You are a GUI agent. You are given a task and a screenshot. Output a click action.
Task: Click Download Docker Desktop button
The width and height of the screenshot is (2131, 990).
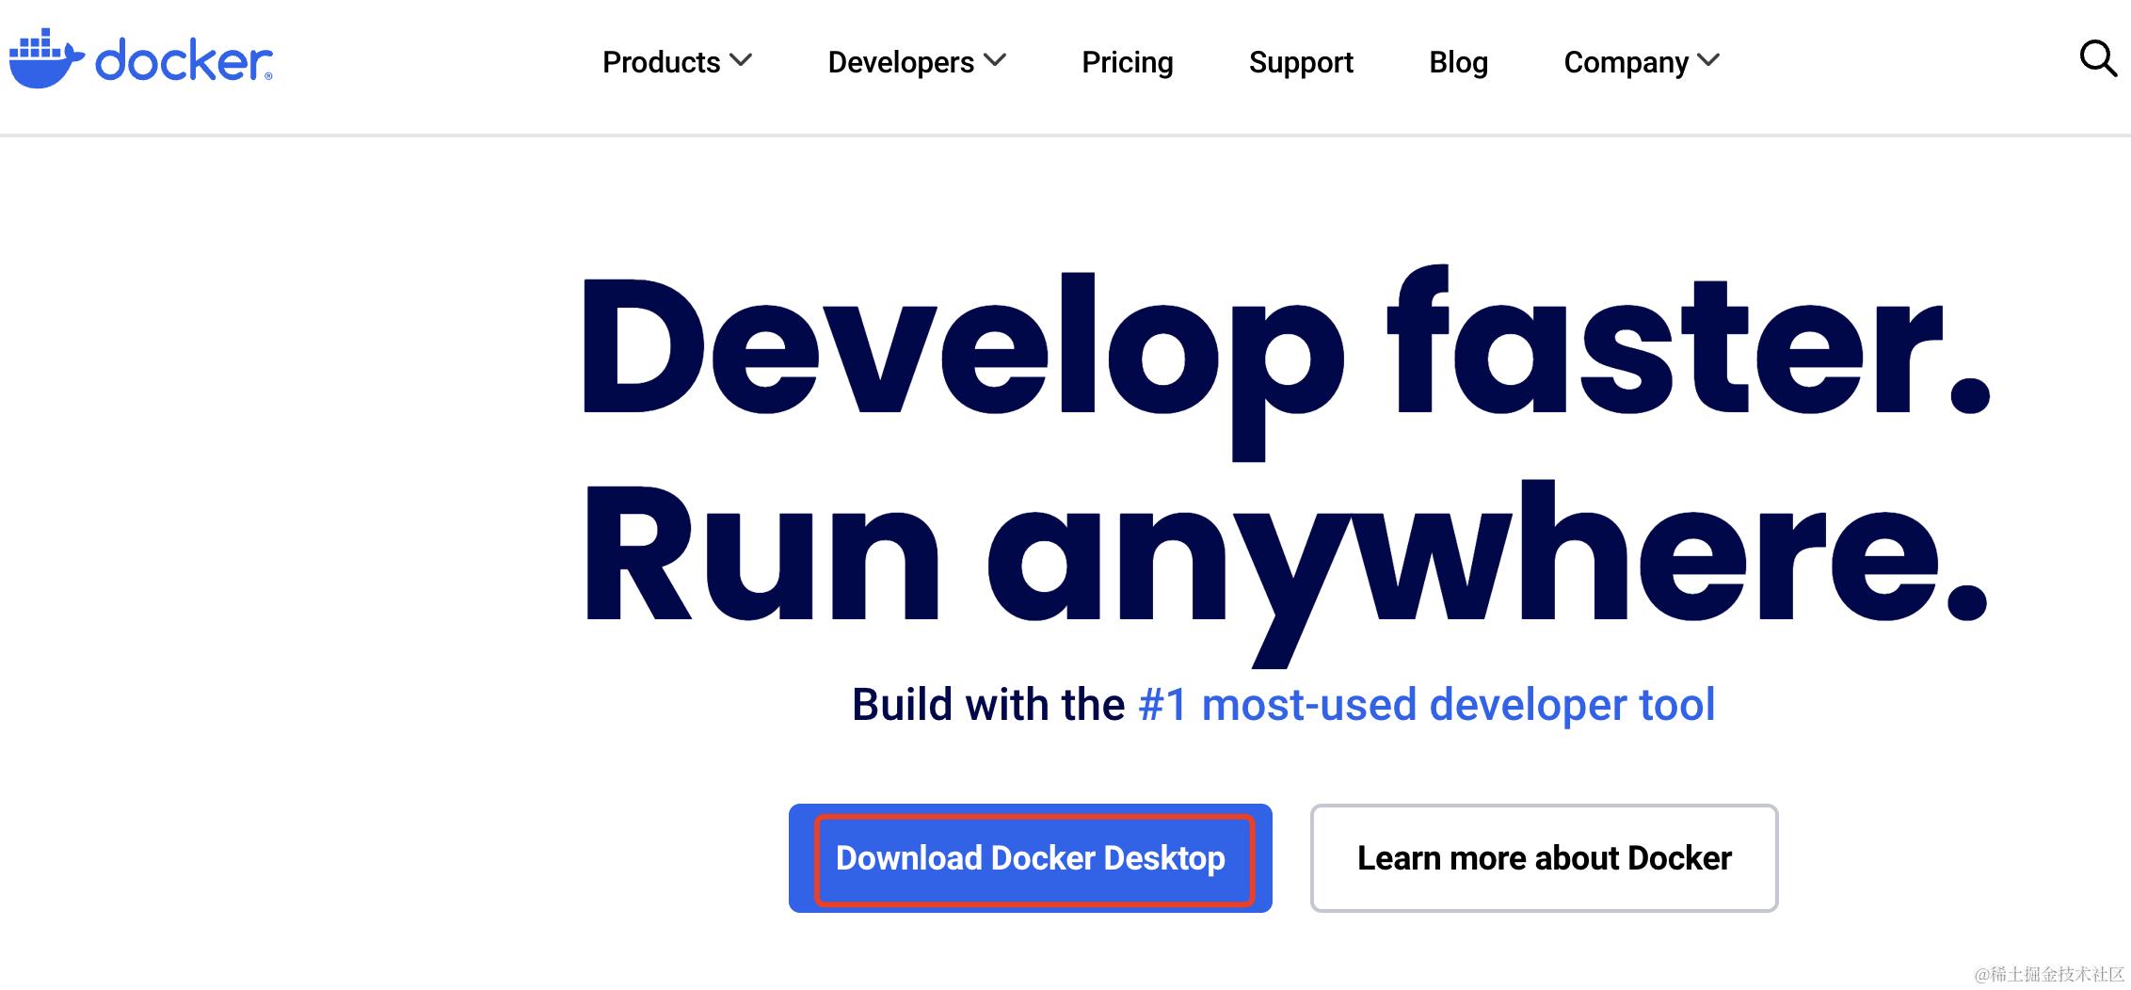[x=1031, y=858]
